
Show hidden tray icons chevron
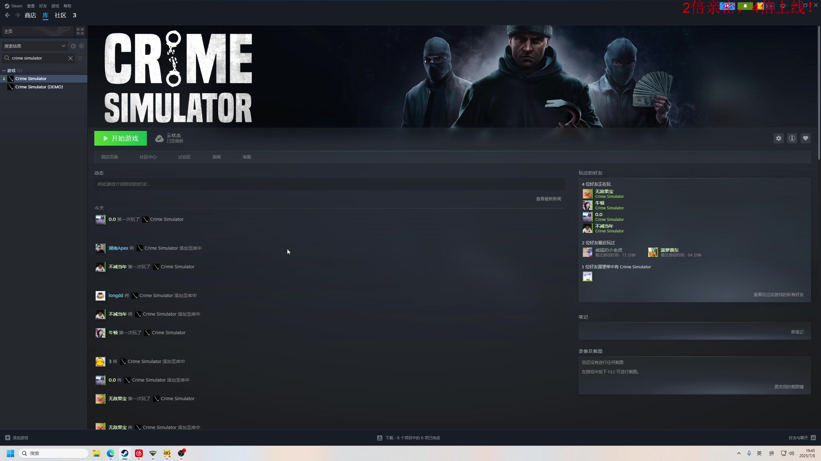tap(739, 453)
